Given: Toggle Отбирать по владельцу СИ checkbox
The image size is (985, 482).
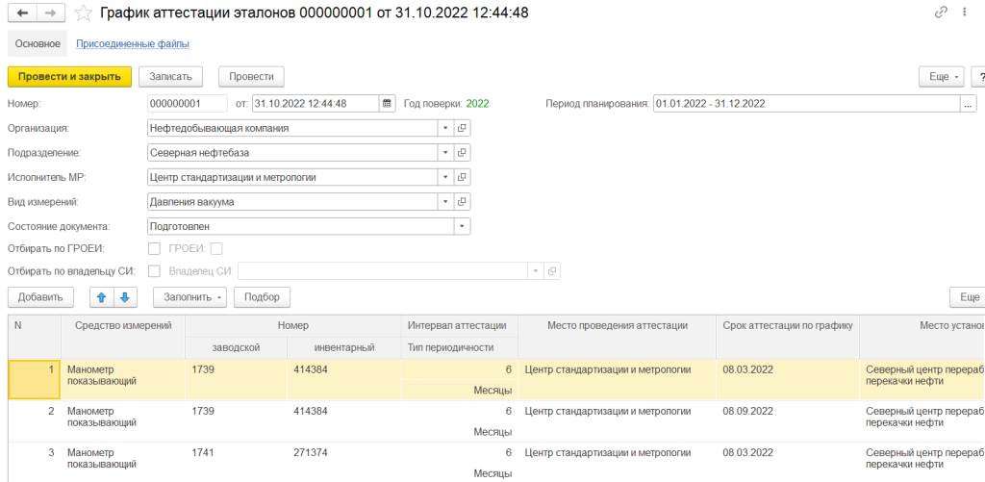Looking at the screenshot, I should 154,271.
